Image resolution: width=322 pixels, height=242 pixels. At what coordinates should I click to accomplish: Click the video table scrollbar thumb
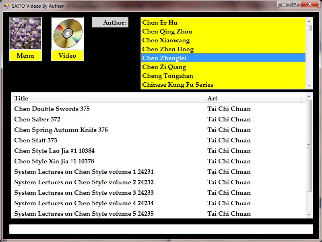(309, 146)
